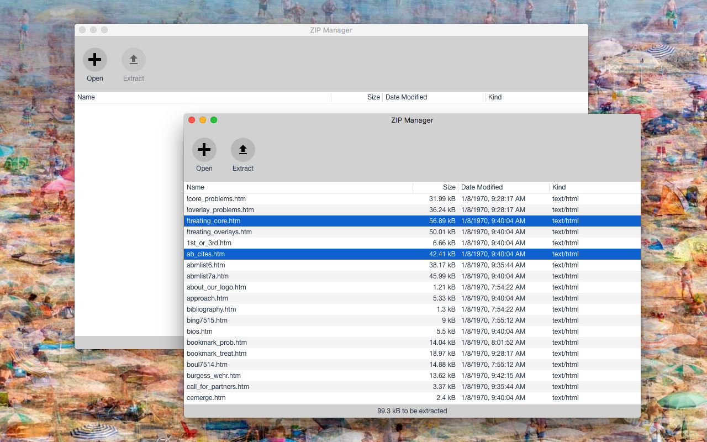This screenshot has height=442, width=707.
Task: Click the Extract icon in the background window
Action: click(x=133, y=59)
